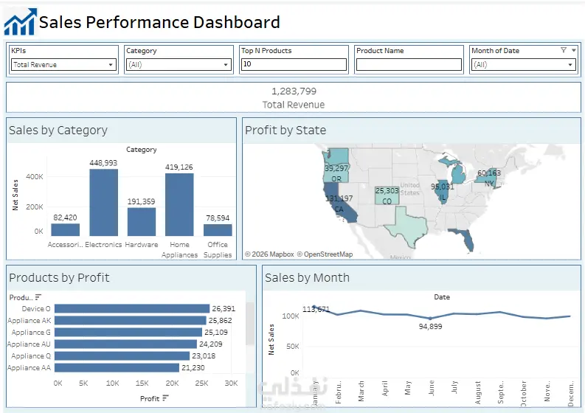Open the OpenStreetMap attribution link
This screenshot has width=585, height=413.
(x=325, y=254)
